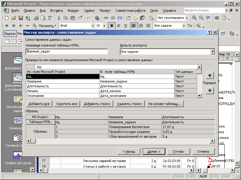The width and height of the screenshot is (241, 180).
Task: Open the Вид menu
Action: point(42,10)
